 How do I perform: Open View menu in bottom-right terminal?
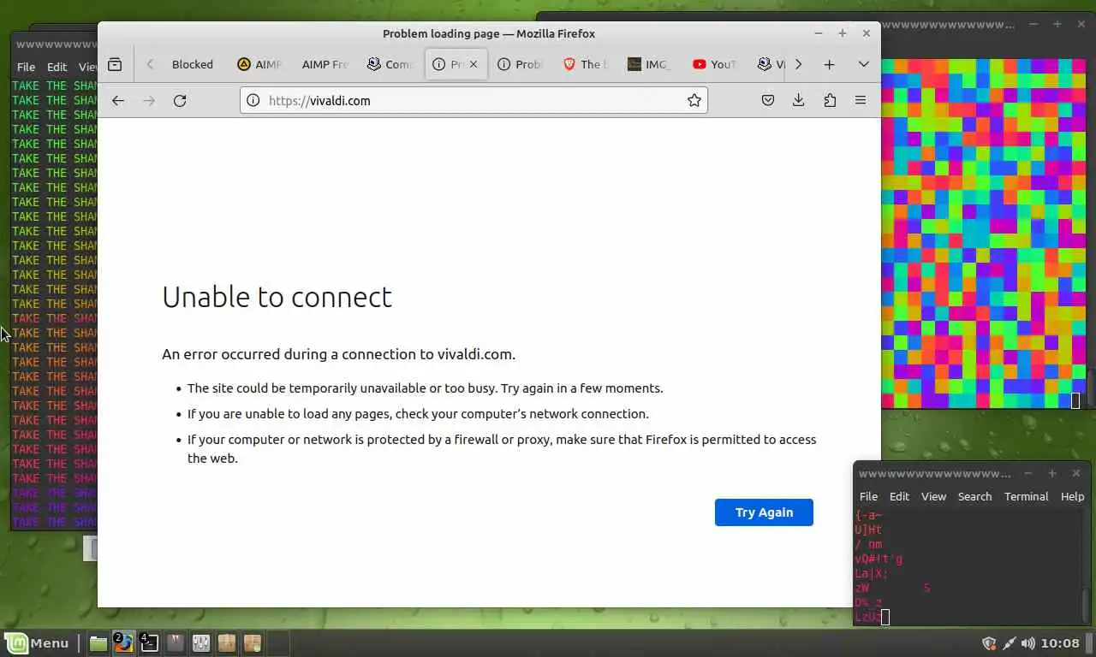[933, 496]
